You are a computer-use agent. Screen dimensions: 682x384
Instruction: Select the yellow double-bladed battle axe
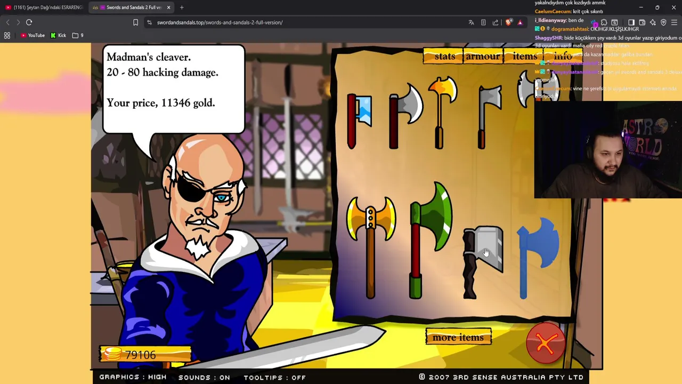click(x=371, y=247)
